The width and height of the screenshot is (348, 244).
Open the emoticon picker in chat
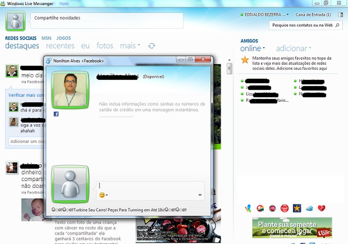103,195
